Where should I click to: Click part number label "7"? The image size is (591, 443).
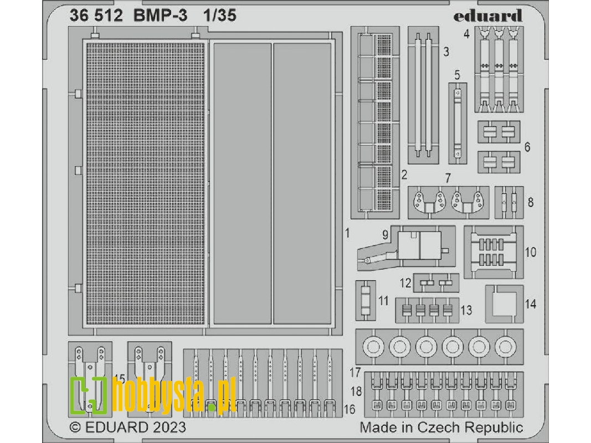coord(448,177)
